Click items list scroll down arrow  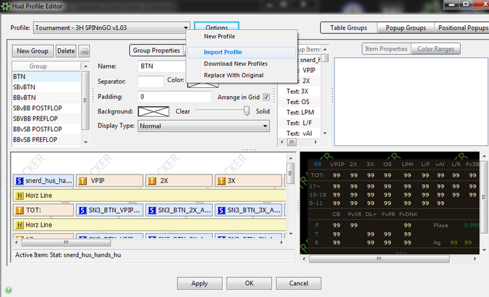pos(325,134)
